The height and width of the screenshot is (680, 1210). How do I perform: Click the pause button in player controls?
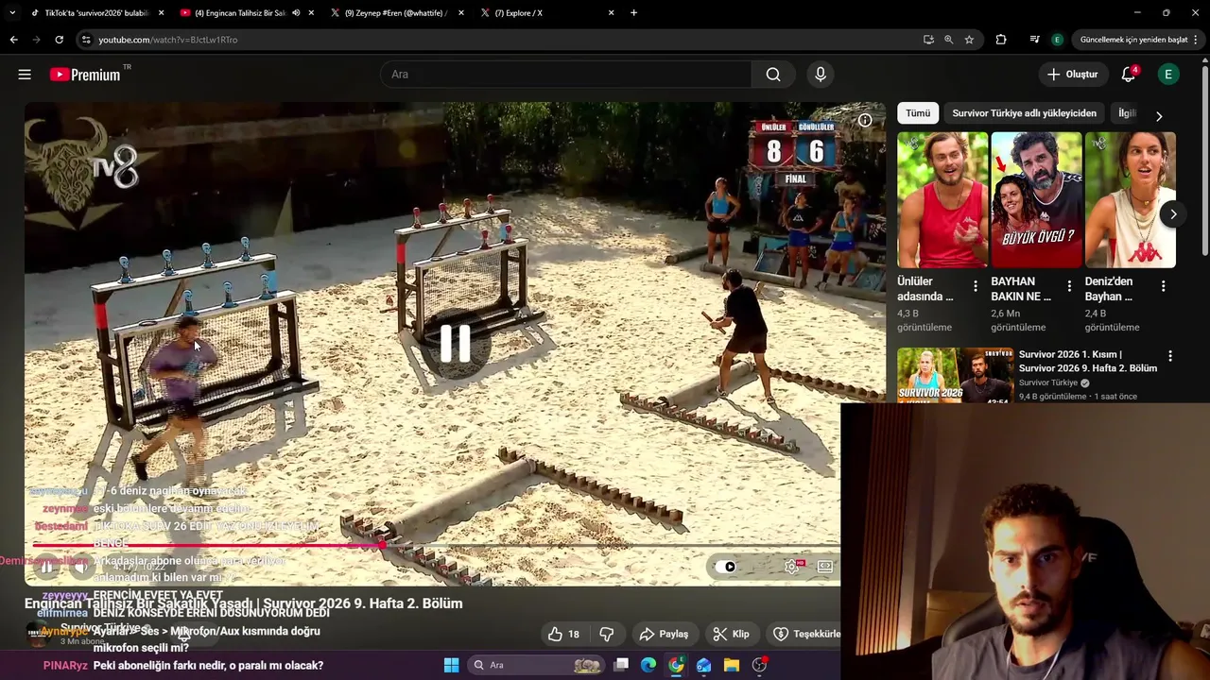[x=46, y=567]
